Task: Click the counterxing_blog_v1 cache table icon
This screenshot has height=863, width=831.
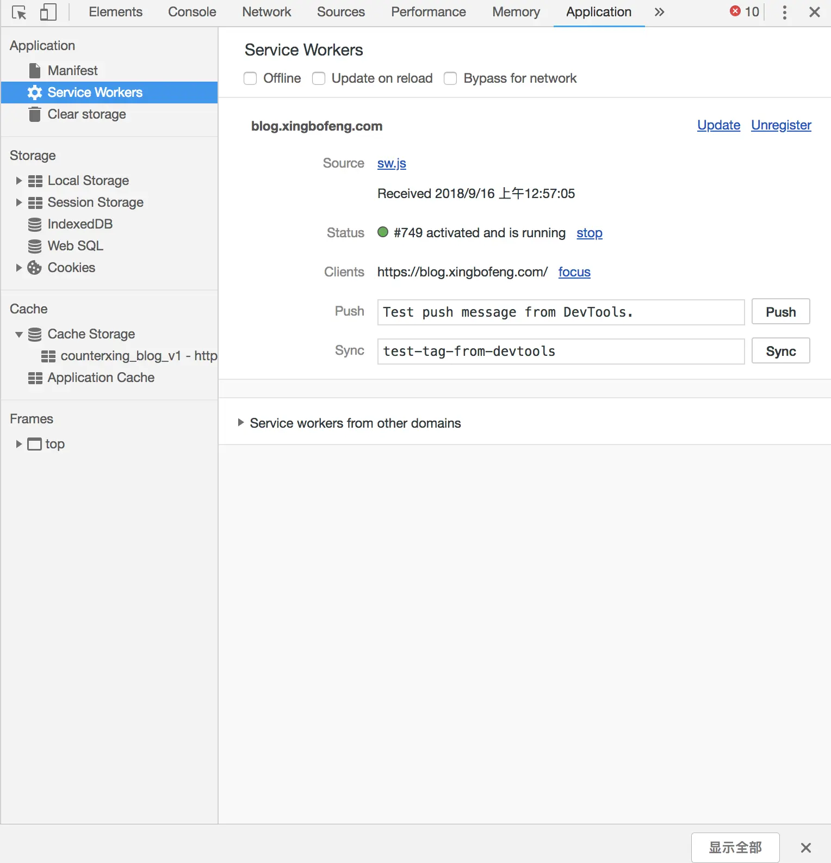Action: click(48, 356)
